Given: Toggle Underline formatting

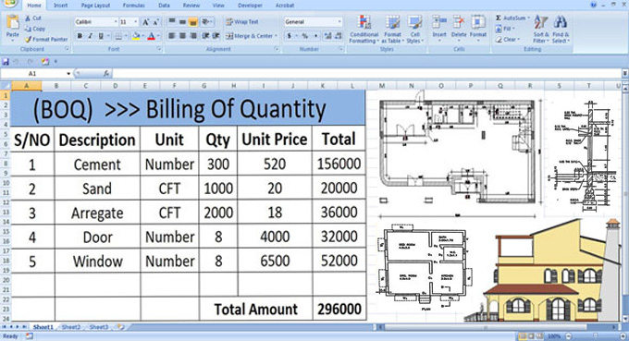Looking at the screenshot, I should (101, 36).
